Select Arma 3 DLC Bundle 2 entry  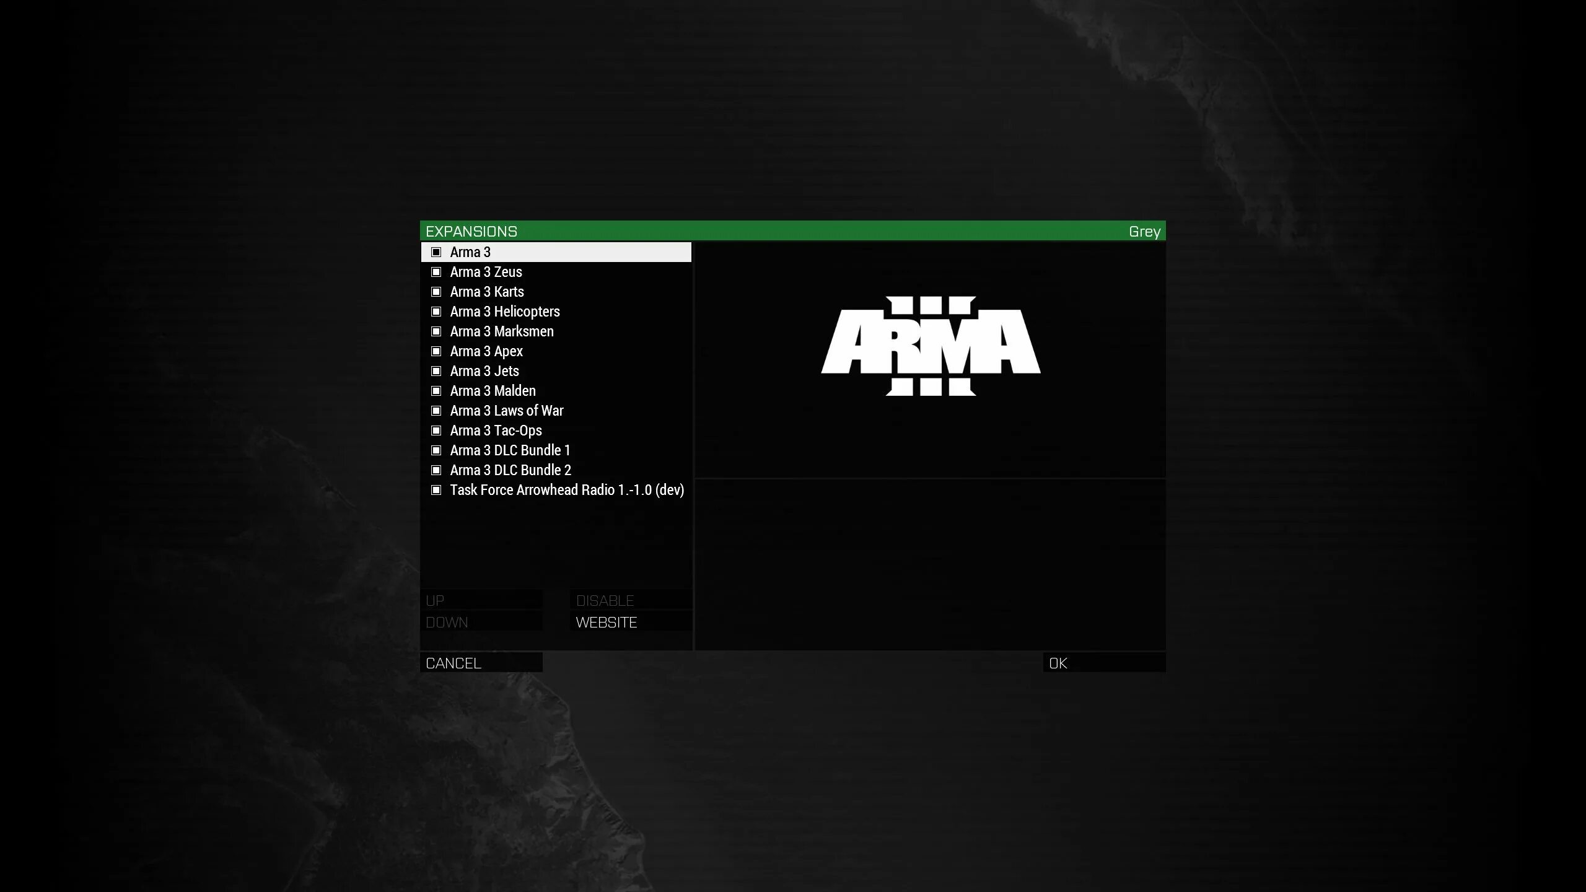tap(556, 470)
